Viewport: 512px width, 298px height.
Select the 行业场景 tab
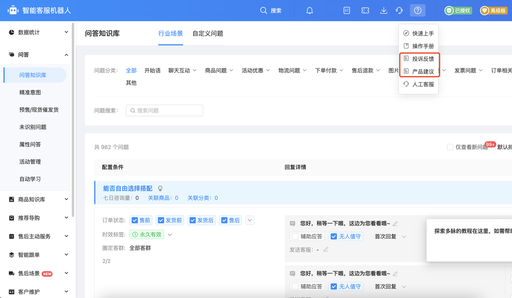171,34
